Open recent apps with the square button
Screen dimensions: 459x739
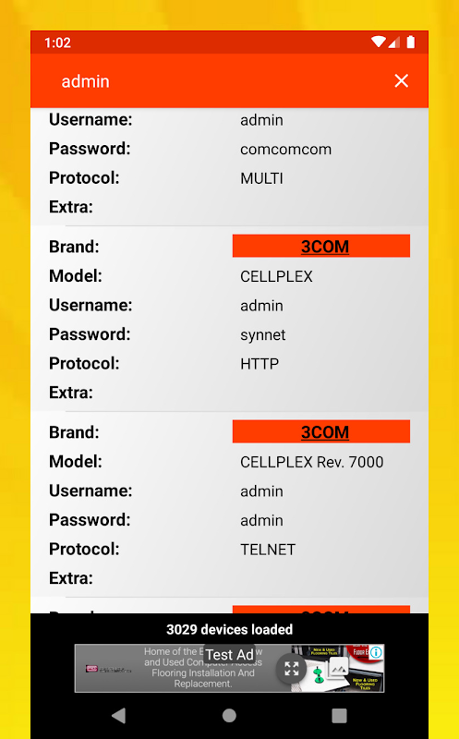339,715
